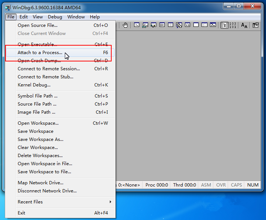Open the Watch window toolbar icon
Screen dimensions: 266x220
(145, 25)
